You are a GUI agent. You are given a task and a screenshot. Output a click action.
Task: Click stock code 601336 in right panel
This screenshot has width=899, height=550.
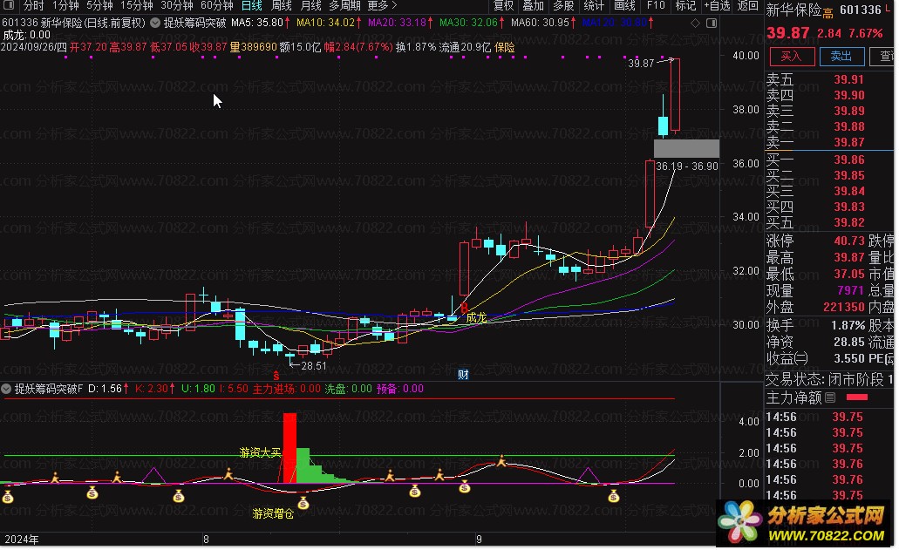click(x=860, y=10)
